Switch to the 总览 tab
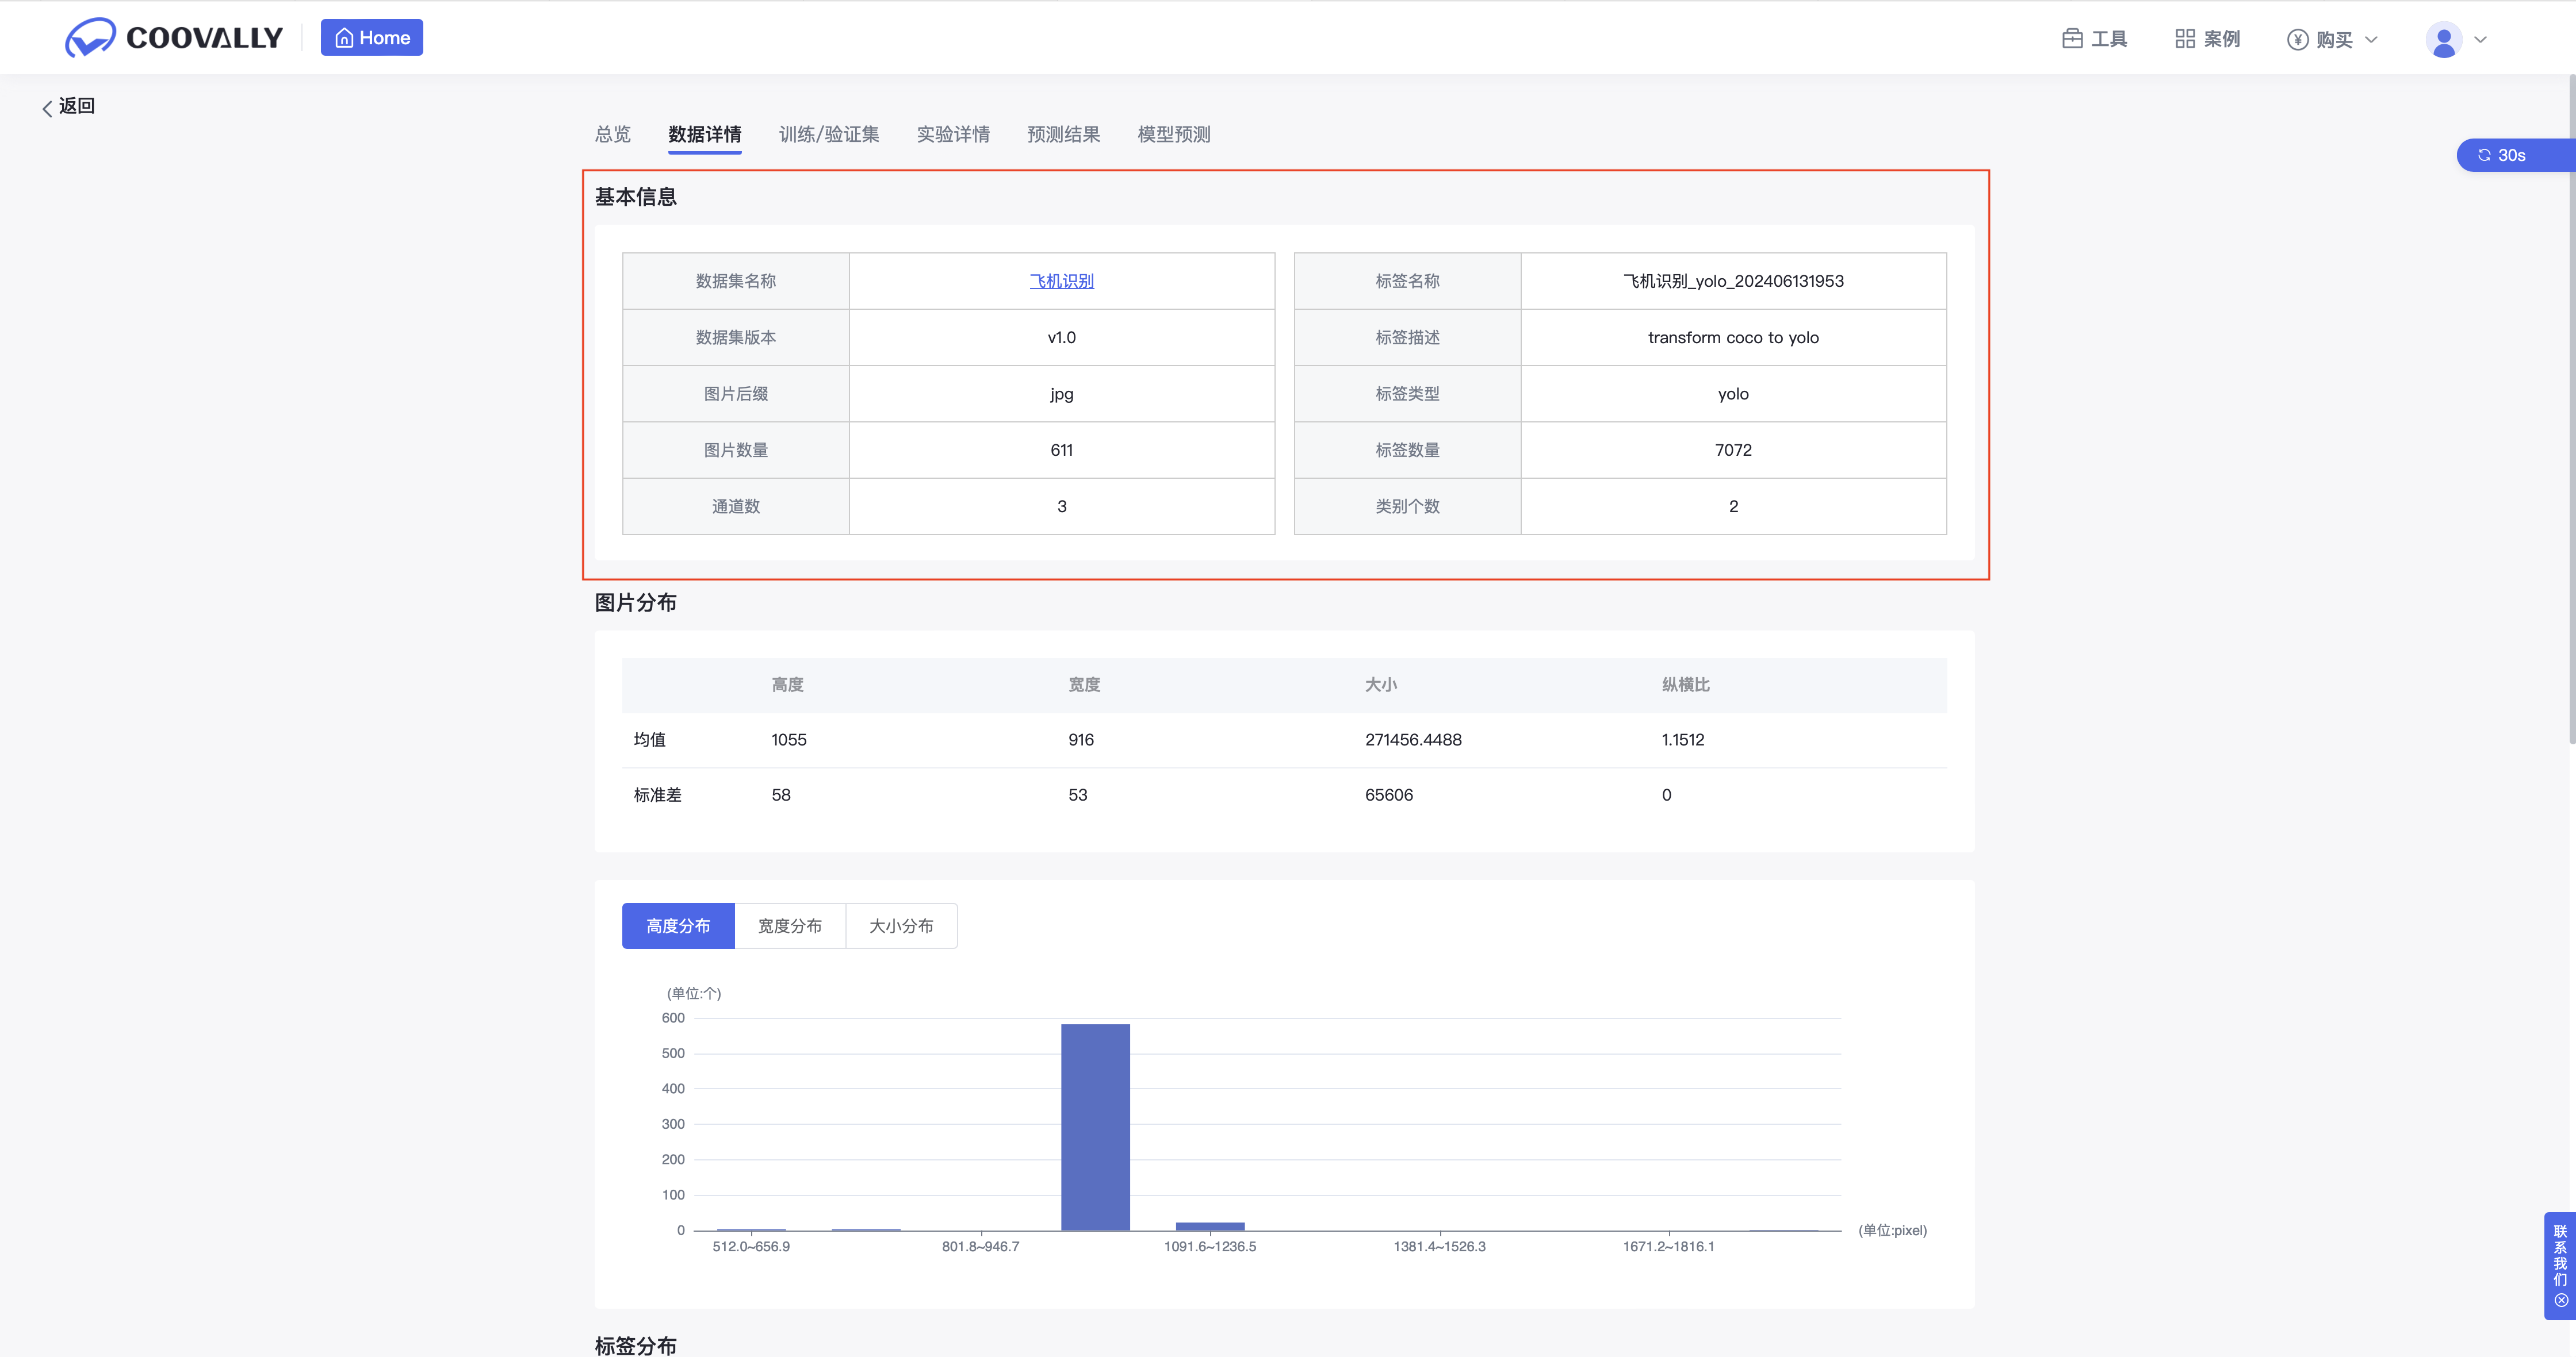The image size is (2576, 1357). tap(613, 134)
